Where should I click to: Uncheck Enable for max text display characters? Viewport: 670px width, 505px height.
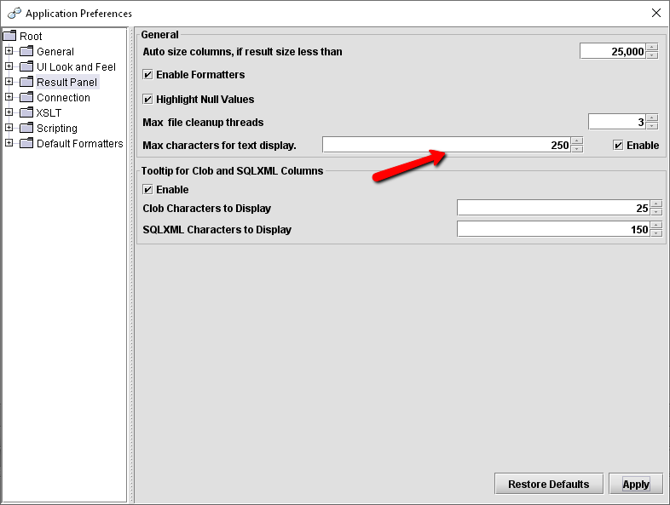pyautogui.click(x=618, y=146)
